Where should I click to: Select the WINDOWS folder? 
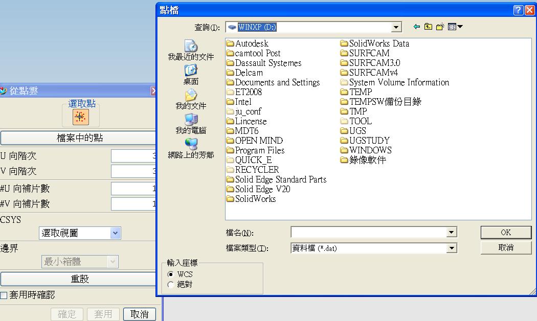click(366, 150)
